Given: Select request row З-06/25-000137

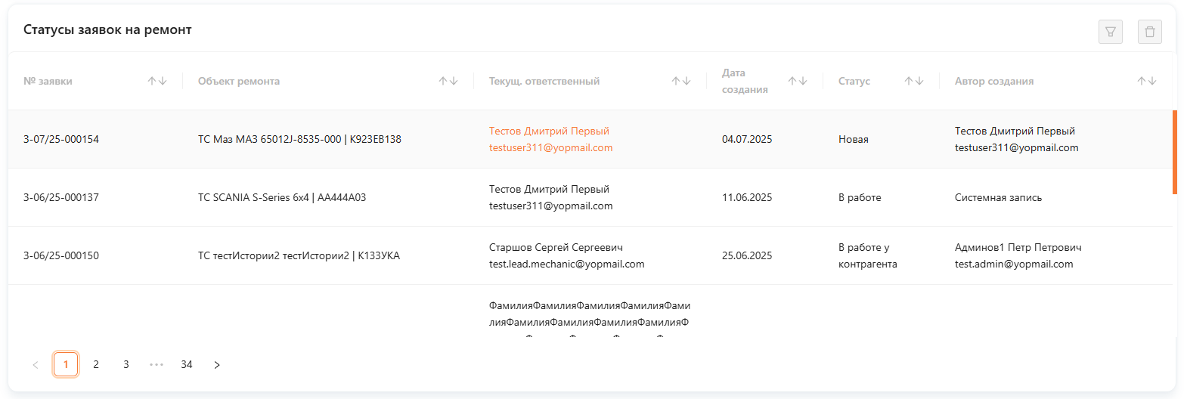Looking at the screenshot, I should tap(61, 197).
